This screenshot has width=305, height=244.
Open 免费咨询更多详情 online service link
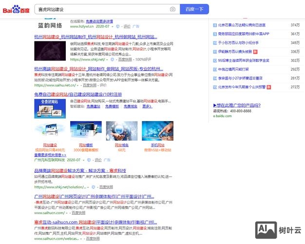pos(99,21)
